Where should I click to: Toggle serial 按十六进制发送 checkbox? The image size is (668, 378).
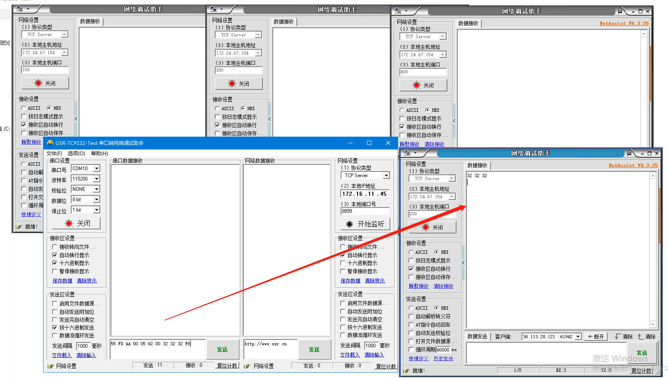pos(55,327)
